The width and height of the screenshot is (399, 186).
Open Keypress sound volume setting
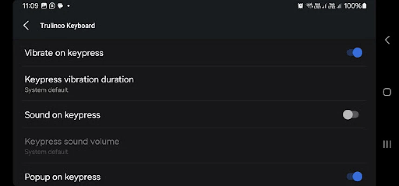point(72,145)
